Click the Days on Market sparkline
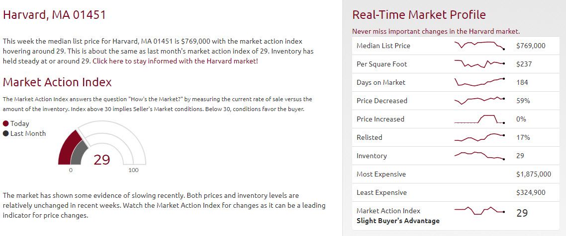 tap(479, 82)
